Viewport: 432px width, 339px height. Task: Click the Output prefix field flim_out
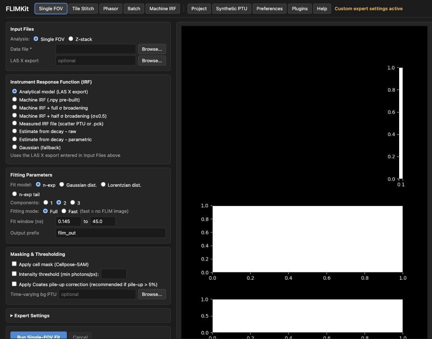(111, 233)
